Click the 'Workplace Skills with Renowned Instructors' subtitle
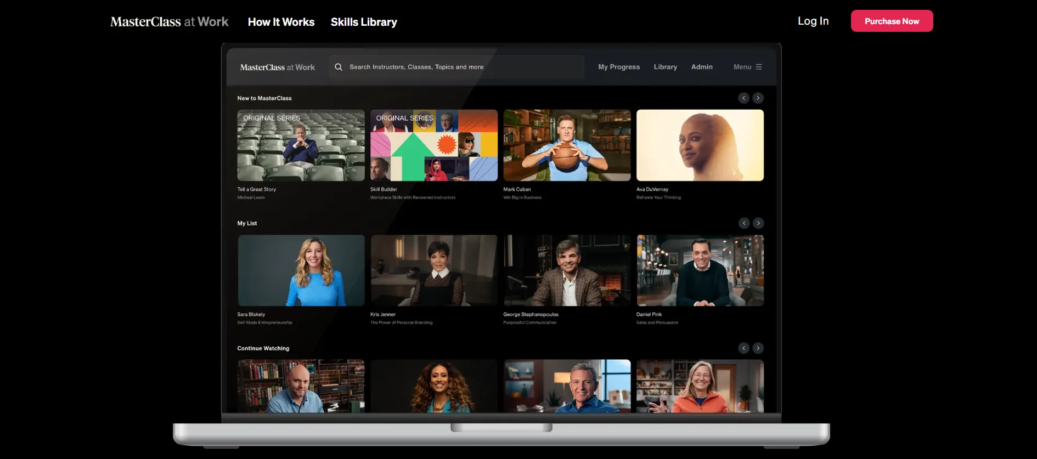 (x=413, y=197)
